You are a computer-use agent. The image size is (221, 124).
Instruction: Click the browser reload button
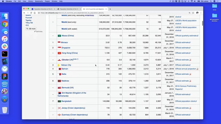click(31, 13)
